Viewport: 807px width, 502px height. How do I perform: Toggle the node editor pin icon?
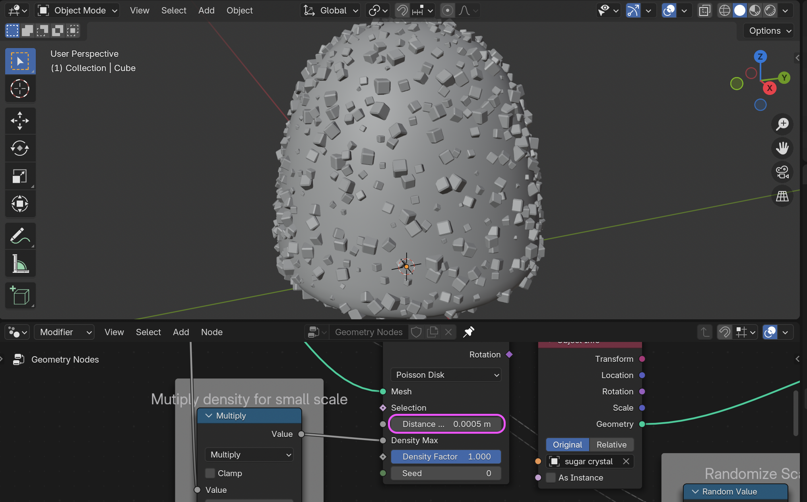click(469, 332)
